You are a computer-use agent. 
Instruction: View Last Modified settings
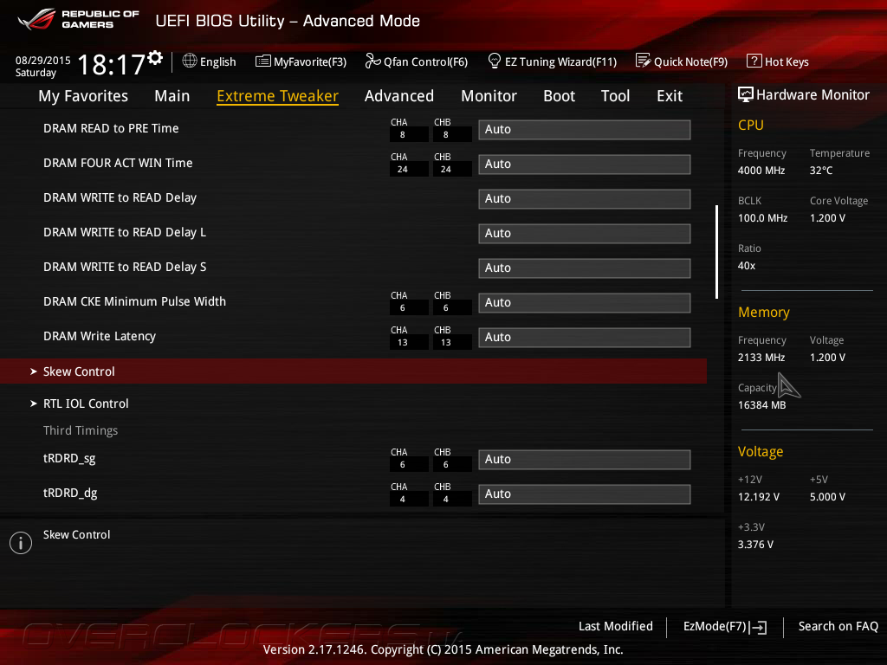[616, 626]
